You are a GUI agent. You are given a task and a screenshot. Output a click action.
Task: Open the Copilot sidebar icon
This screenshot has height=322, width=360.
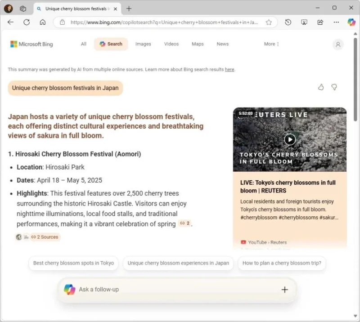[x=351, y=22]
